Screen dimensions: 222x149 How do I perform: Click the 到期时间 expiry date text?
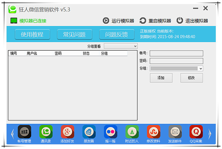[x=168, y=37]
